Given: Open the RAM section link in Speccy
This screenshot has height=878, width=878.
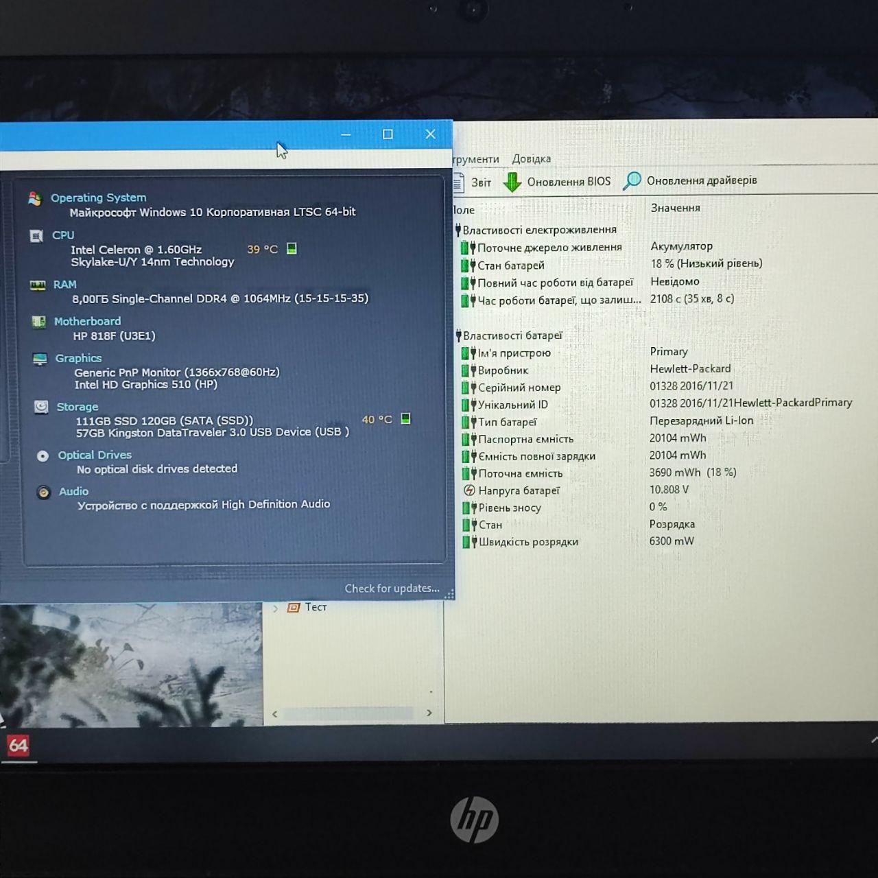Looking at the screenshot, I should coord(65,285).
